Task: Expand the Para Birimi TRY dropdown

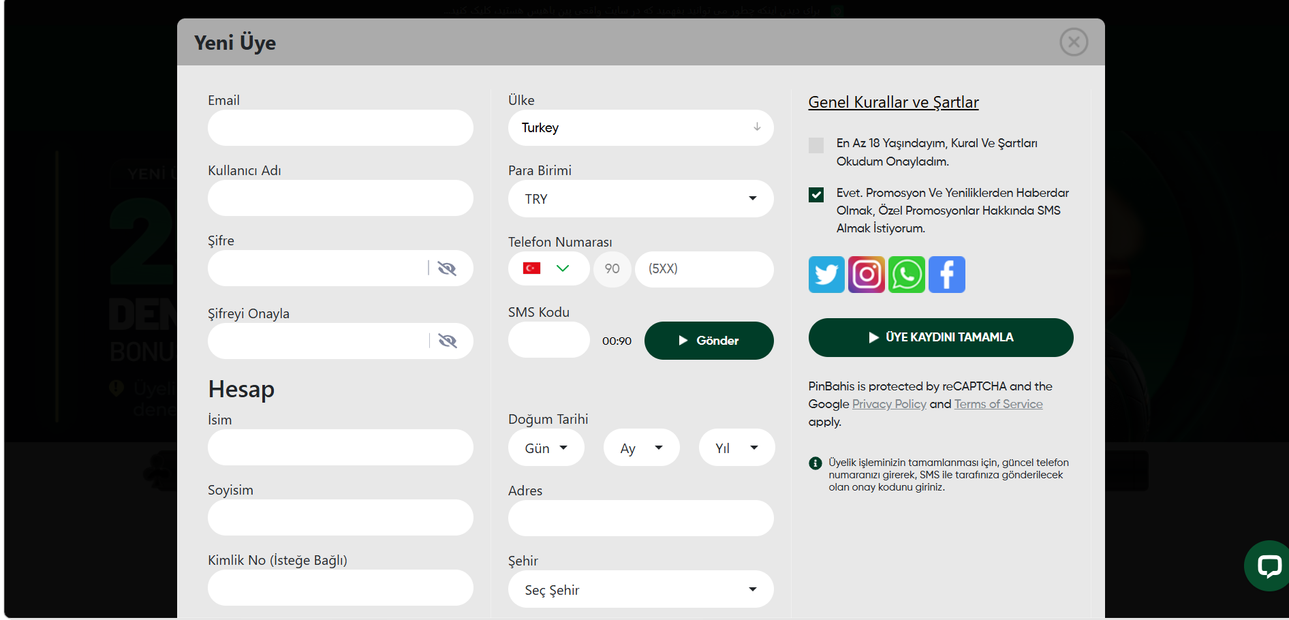Action: click(641, 199)
